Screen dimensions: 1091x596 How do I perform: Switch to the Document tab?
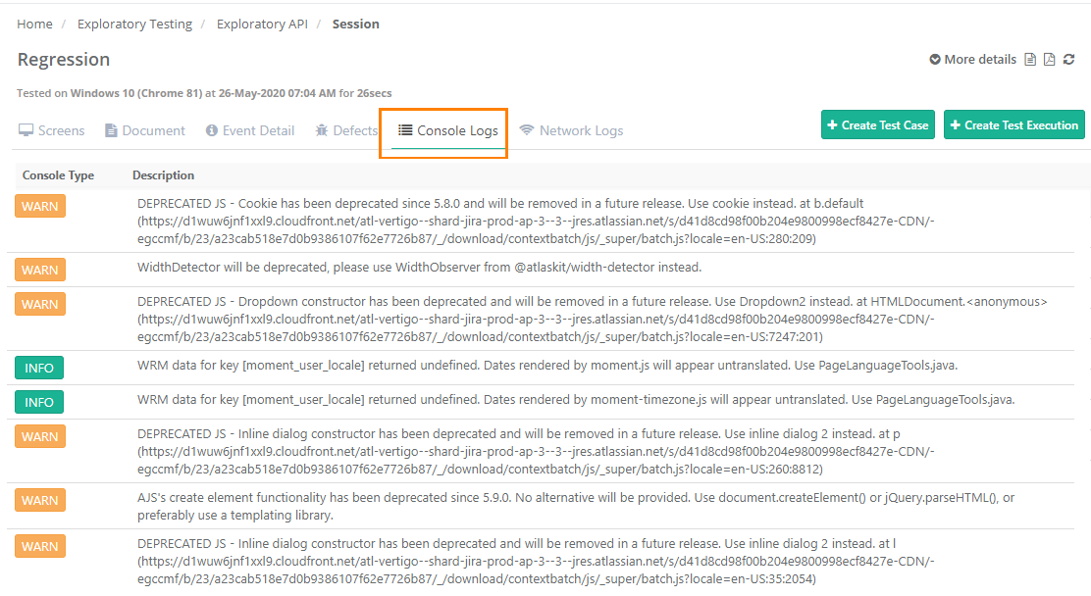click(x=145, y=130)
